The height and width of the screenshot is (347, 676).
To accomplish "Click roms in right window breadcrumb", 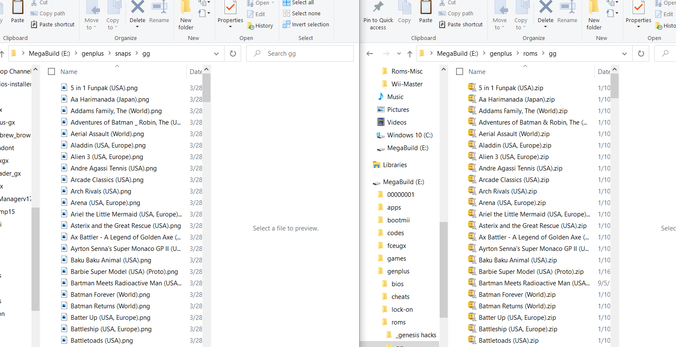I will point(530,54).
